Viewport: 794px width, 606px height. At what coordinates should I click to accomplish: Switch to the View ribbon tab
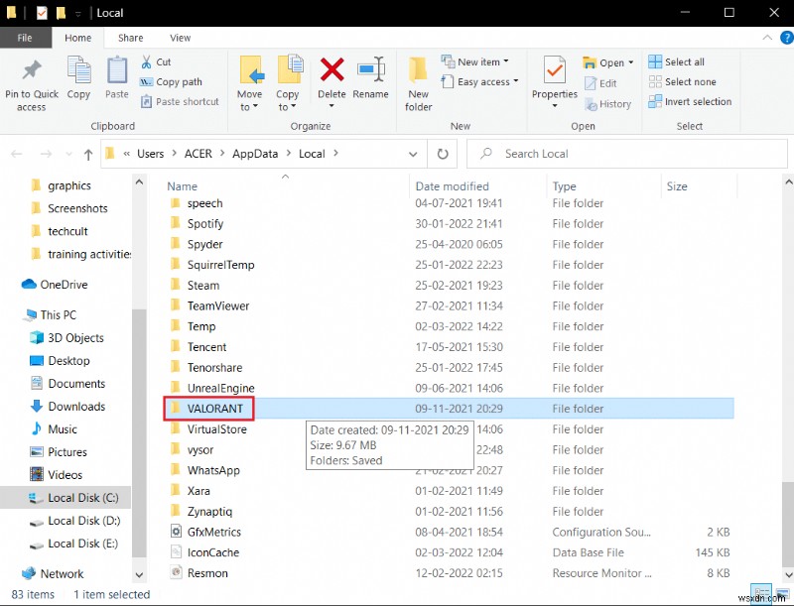tap(181, 38)
